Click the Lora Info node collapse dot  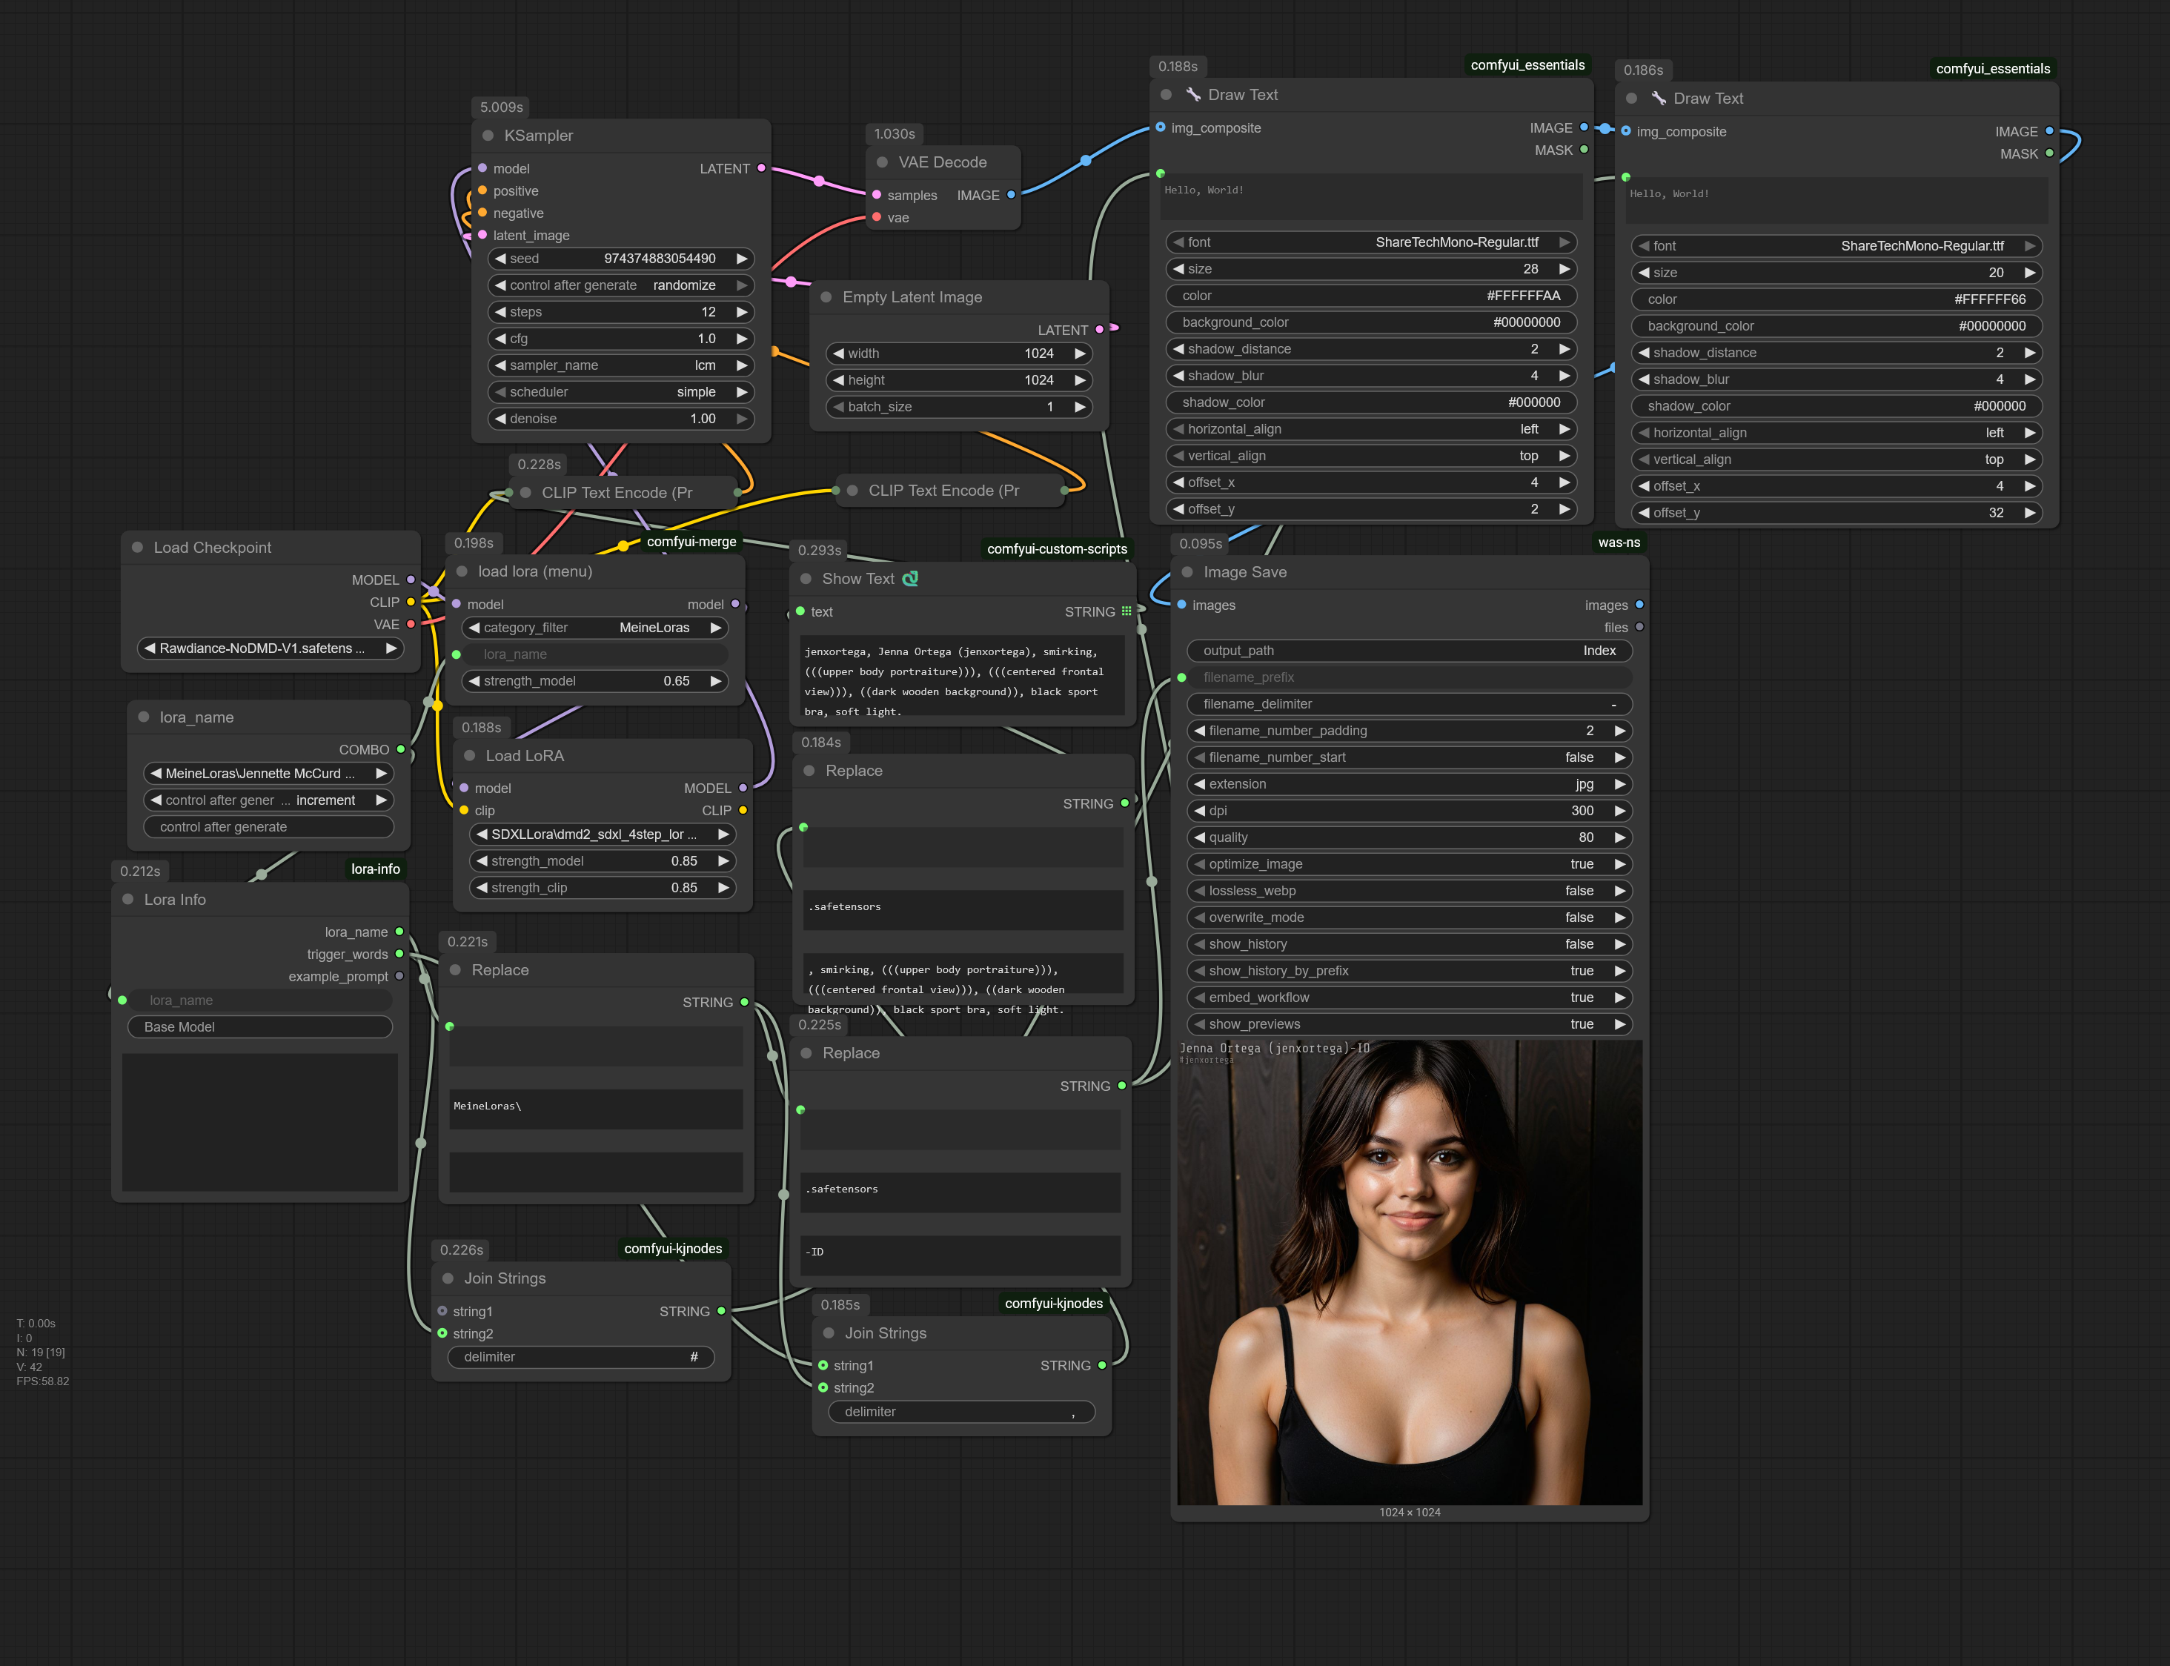[128, 900]
